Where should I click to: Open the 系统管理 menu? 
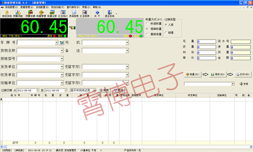pyautogui.click(x=11, y=7)
